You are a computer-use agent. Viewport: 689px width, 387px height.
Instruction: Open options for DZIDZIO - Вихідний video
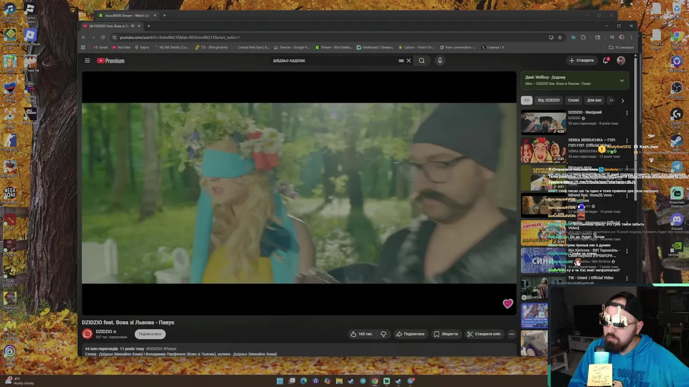(627, 113)
